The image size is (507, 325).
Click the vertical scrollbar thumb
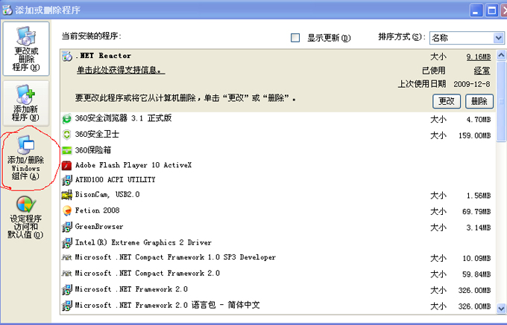click(x=501, y=100)
